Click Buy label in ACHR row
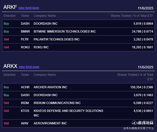 6,87
